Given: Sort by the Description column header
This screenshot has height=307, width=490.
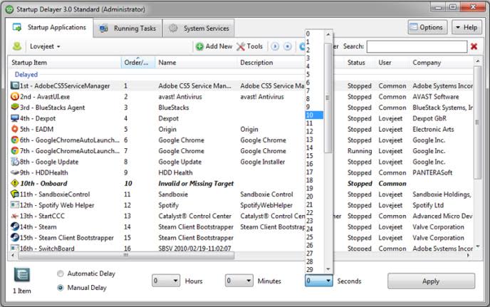Looking at the screenshot, I should [x=271, y=63].
